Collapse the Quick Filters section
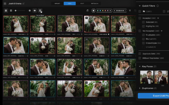This screenshot has height=105, width=169. (x=140, y=6)
